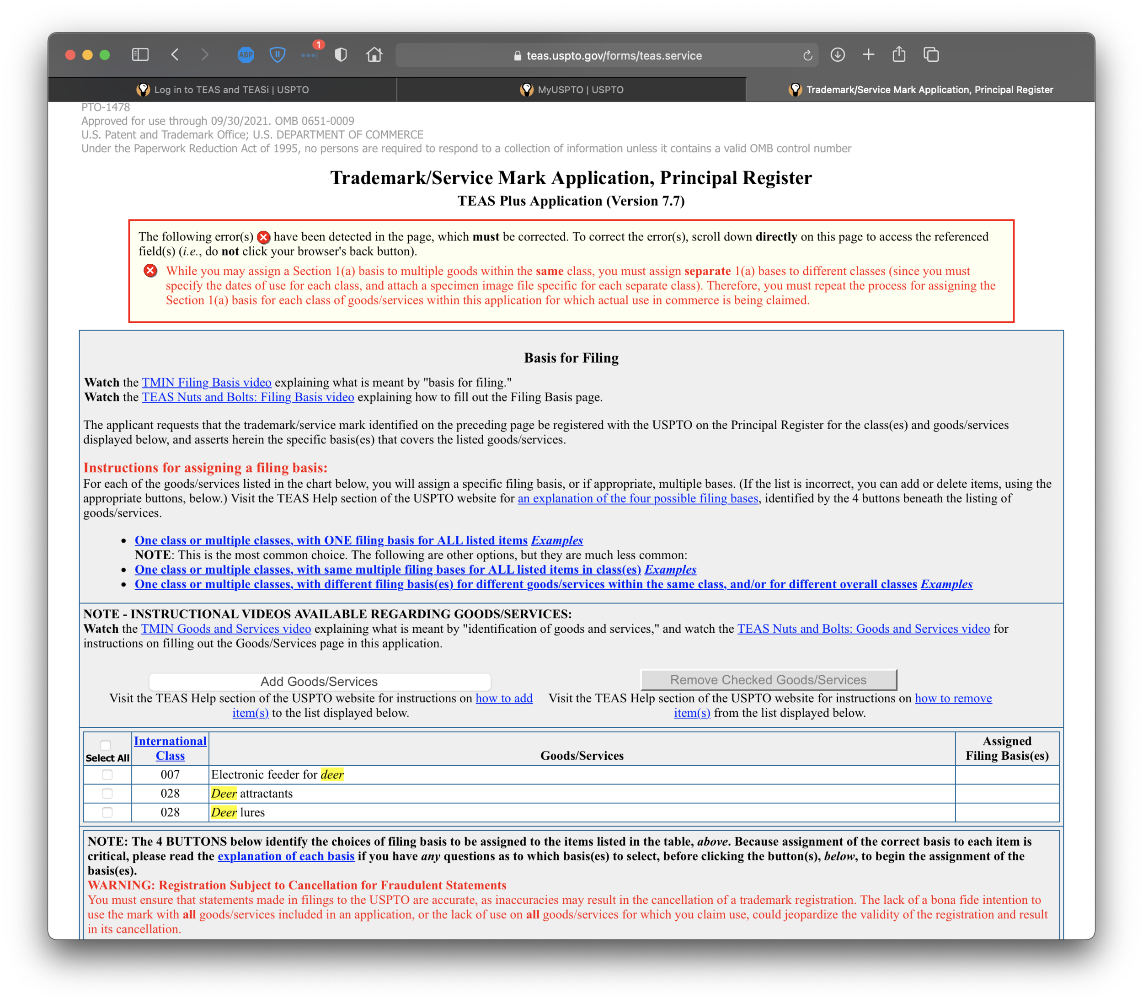
Task: Open the International Class header link
Action: point(170,749)
